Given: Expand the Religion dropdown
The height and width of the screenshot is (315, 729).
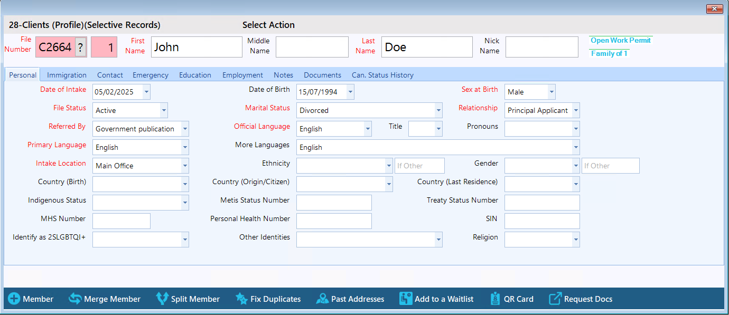Looking at the screenshot, I should [x=576, y=240].
